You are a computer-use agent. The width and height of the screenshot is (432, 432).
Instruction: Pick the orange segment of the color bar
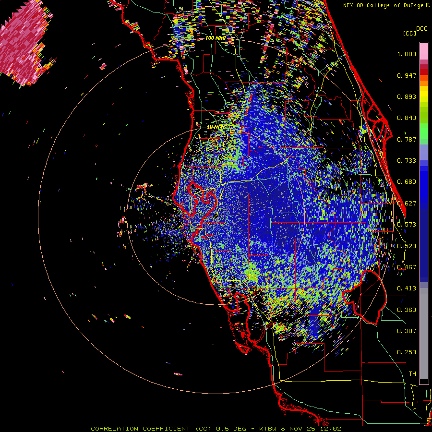pyautogui.click(x=424, y=81)
